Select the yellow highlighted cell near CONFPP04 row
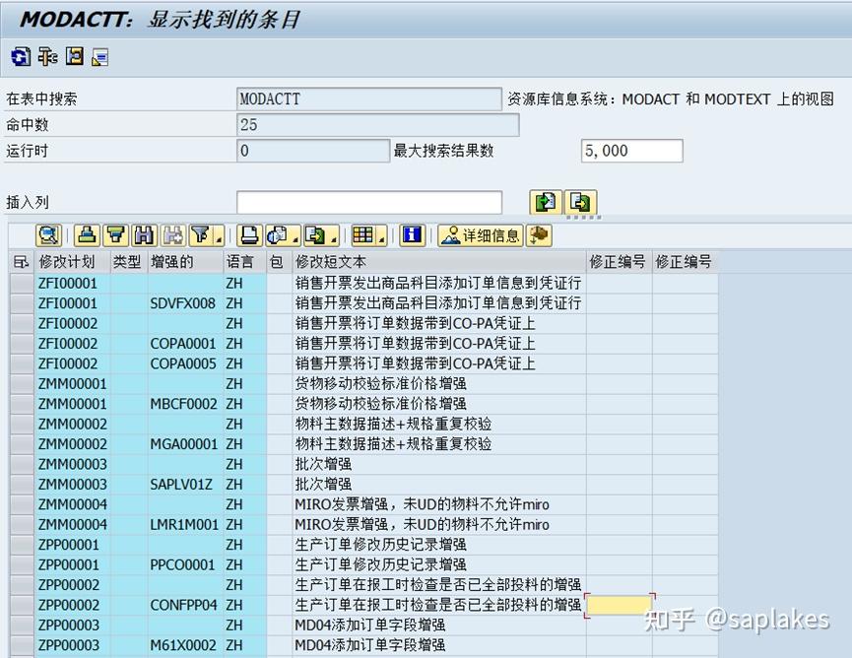The image size is (852, 658). point(621,604)
